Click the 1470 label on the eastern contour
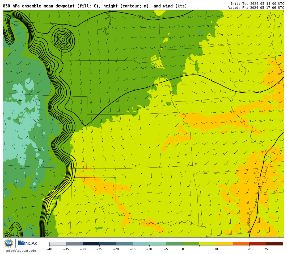The width and height of the screenshot is (287, 254). tap(259, 186)
